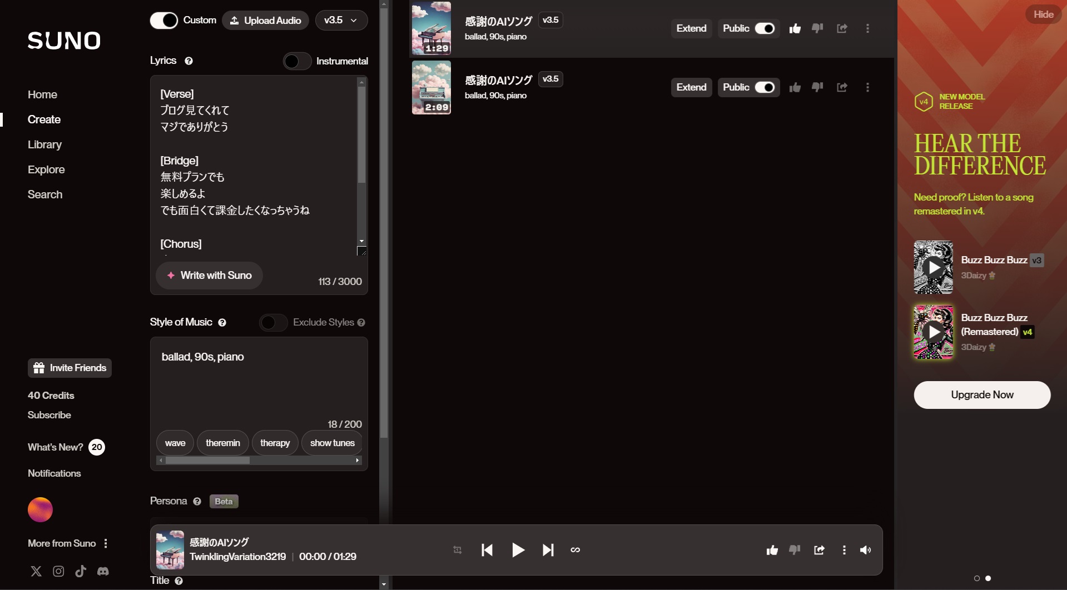Share the song from the player bar
The height and width of the screenshot is (590, 1067).
coord(819,550)
